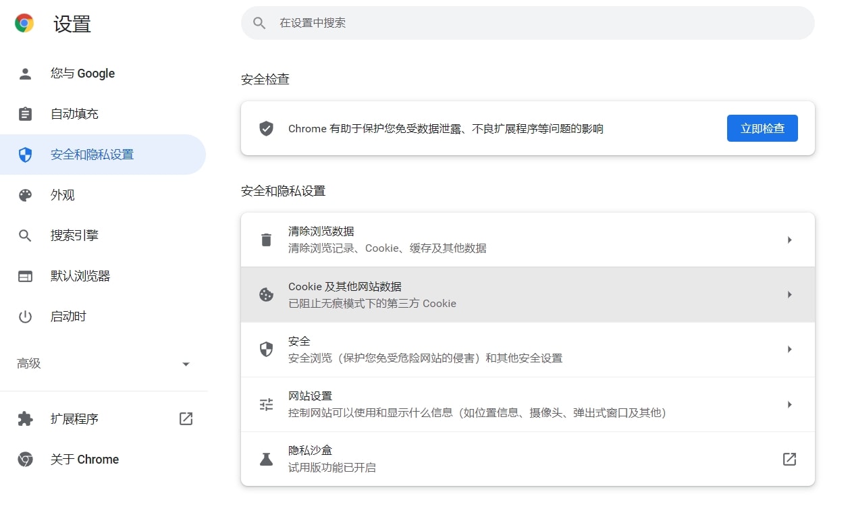
Task: Select the cookie icon in the Cookie settings row
Action: coord(266,294)
